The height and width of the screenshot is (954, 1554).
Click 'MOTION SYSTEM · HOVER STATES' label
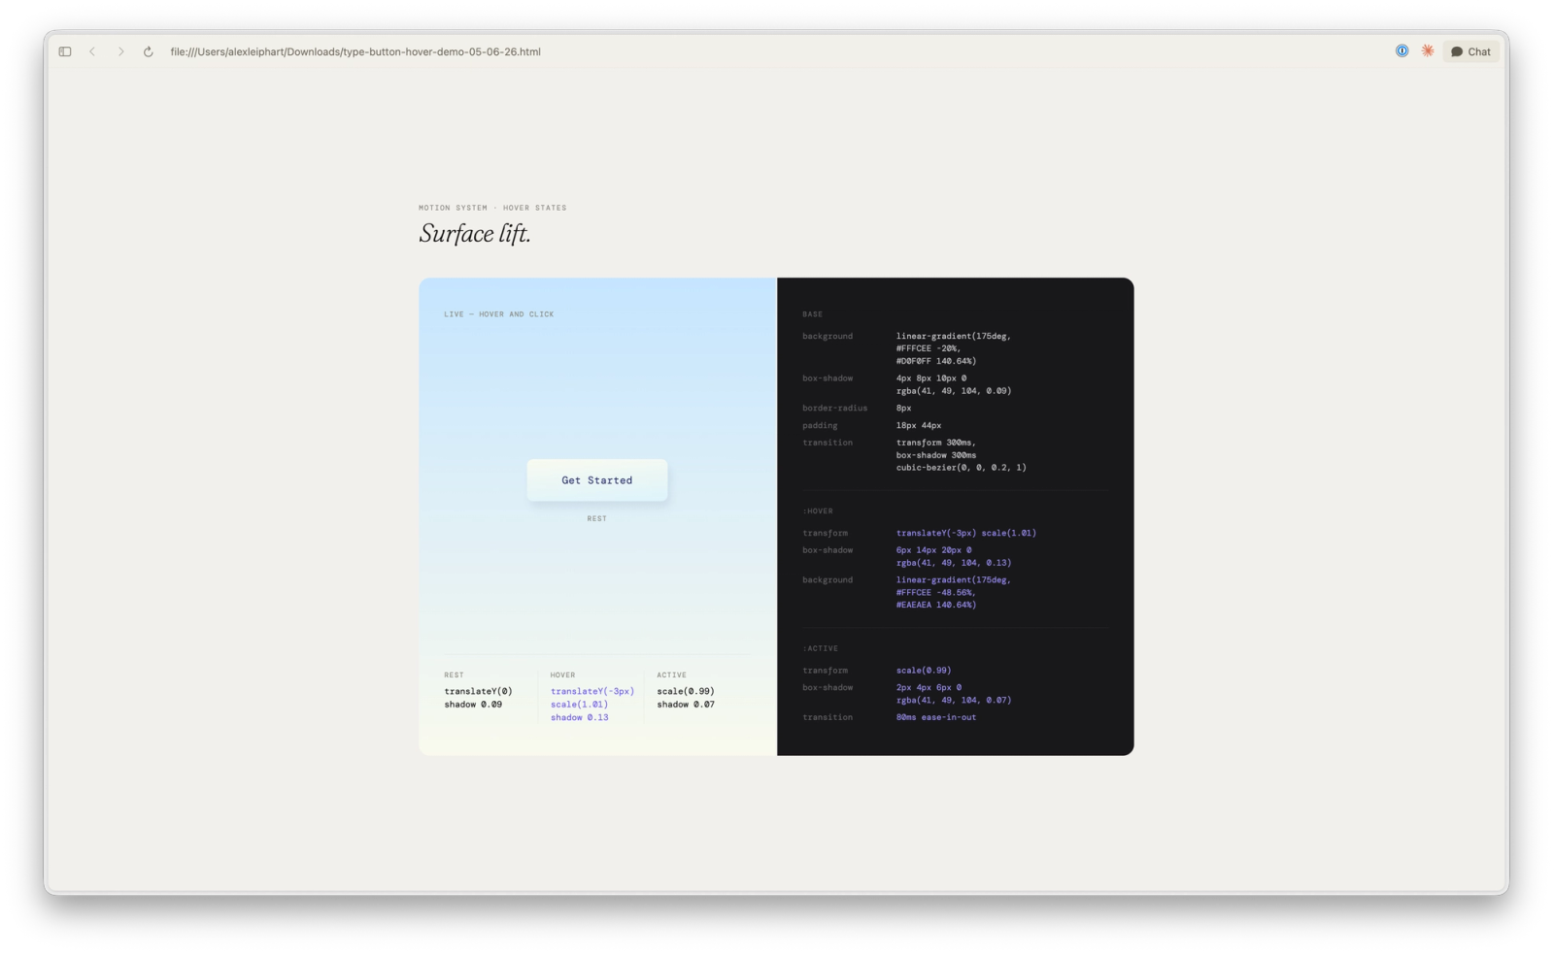[x=492, y=208]
